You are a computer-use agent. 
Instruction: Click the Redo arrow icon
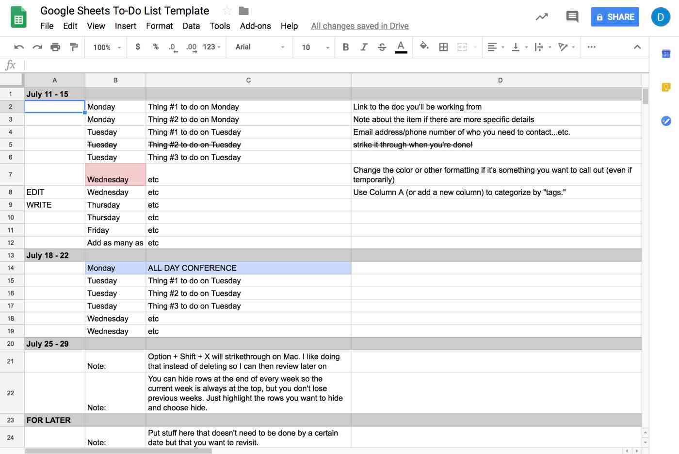pos(37,47)
